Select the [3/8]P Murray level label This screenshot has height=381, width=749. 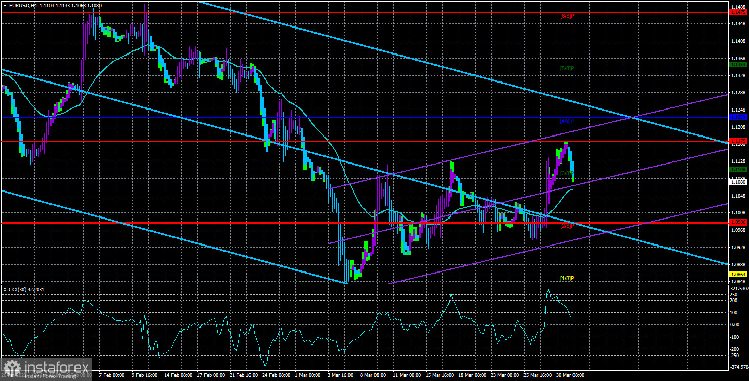pos(567,173)
